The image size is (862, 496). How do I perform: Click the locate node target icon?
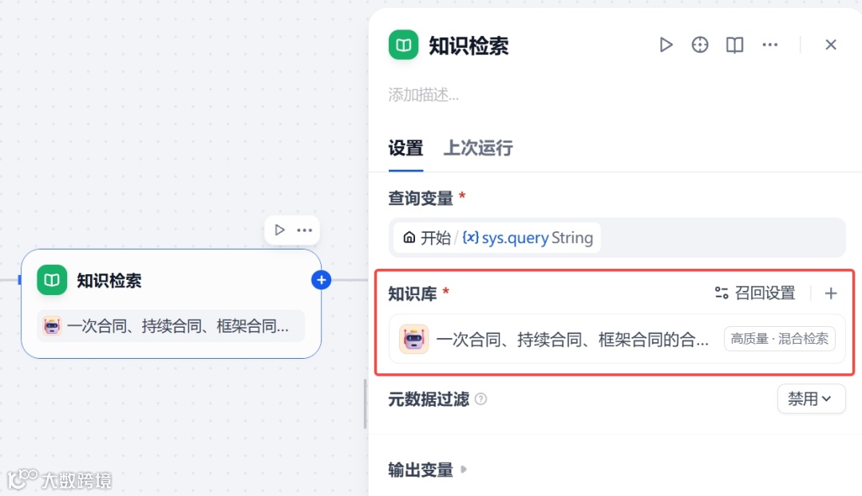click(700, 45)
